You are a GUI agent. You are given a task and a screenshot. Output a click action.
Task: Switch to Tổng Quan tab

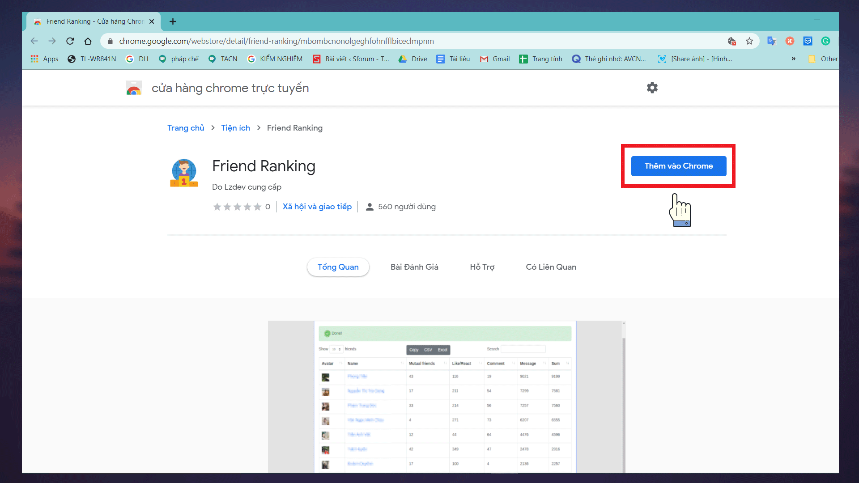click(338, 267)
